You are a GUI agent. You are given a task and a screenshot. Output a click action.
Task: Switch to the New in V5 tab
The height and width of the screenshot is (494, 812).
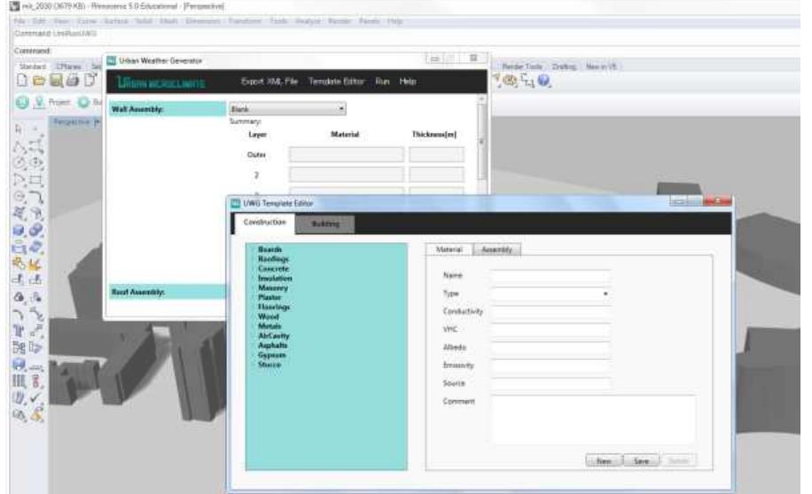601,67
